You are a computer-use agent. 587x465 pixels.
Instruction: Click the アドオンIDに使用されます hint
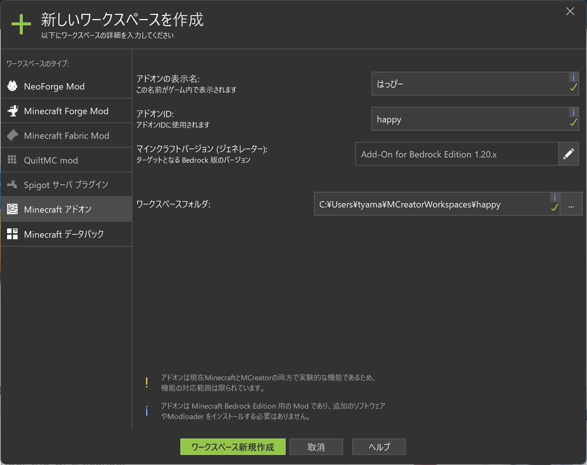173,125
